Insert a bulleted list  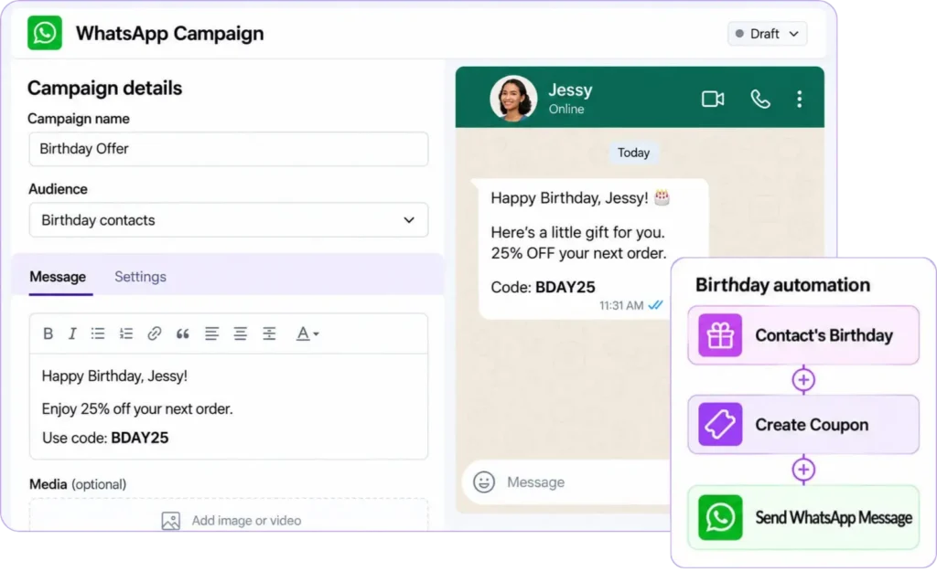(98, 333)
